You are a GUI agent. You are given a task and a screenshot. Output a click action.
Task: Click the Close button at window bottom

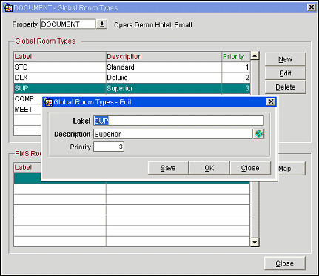click(285, 263)
